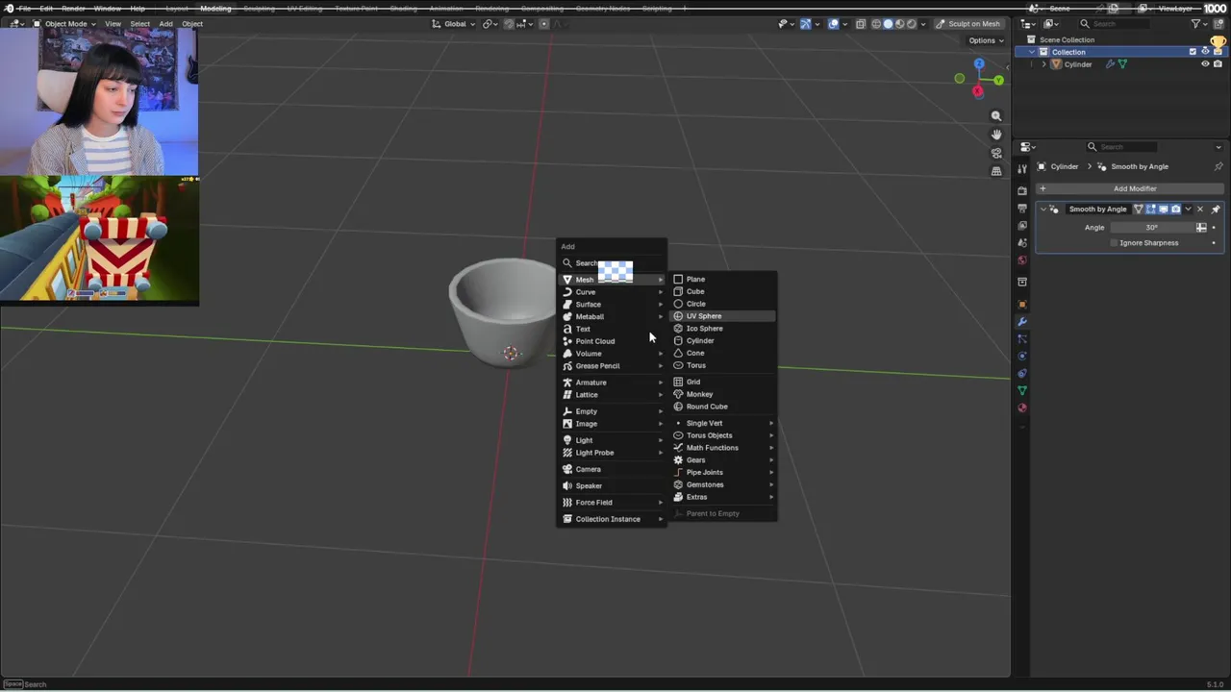
Task: Pick the Monkey mesh entry
Action: (722, 394)
